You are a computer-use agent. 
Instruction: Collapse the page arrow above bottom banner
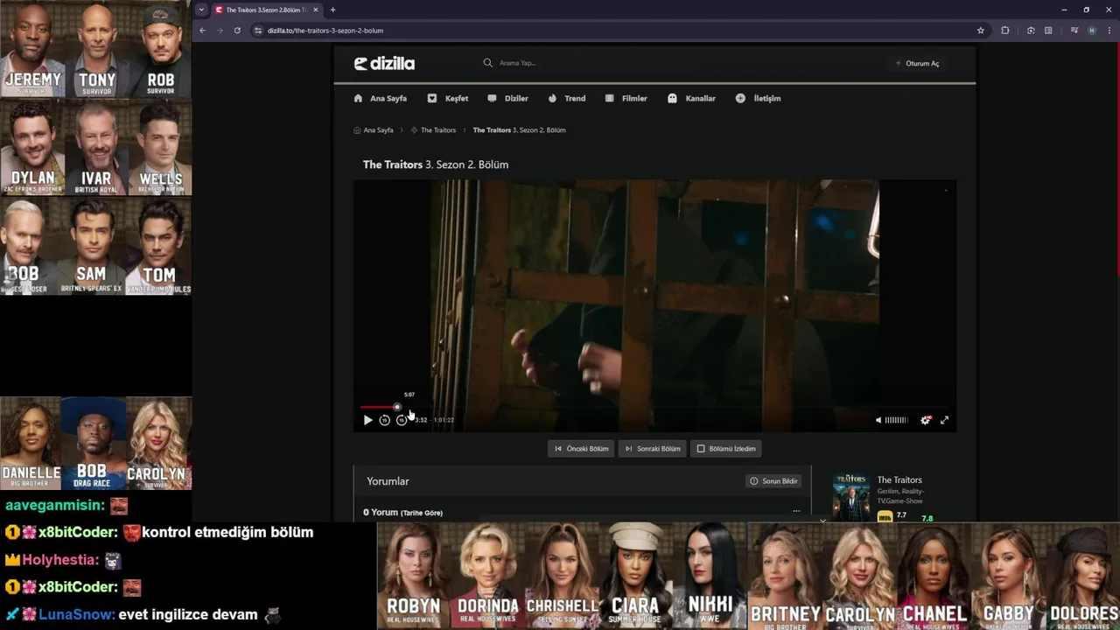click(x=822, y=520)
